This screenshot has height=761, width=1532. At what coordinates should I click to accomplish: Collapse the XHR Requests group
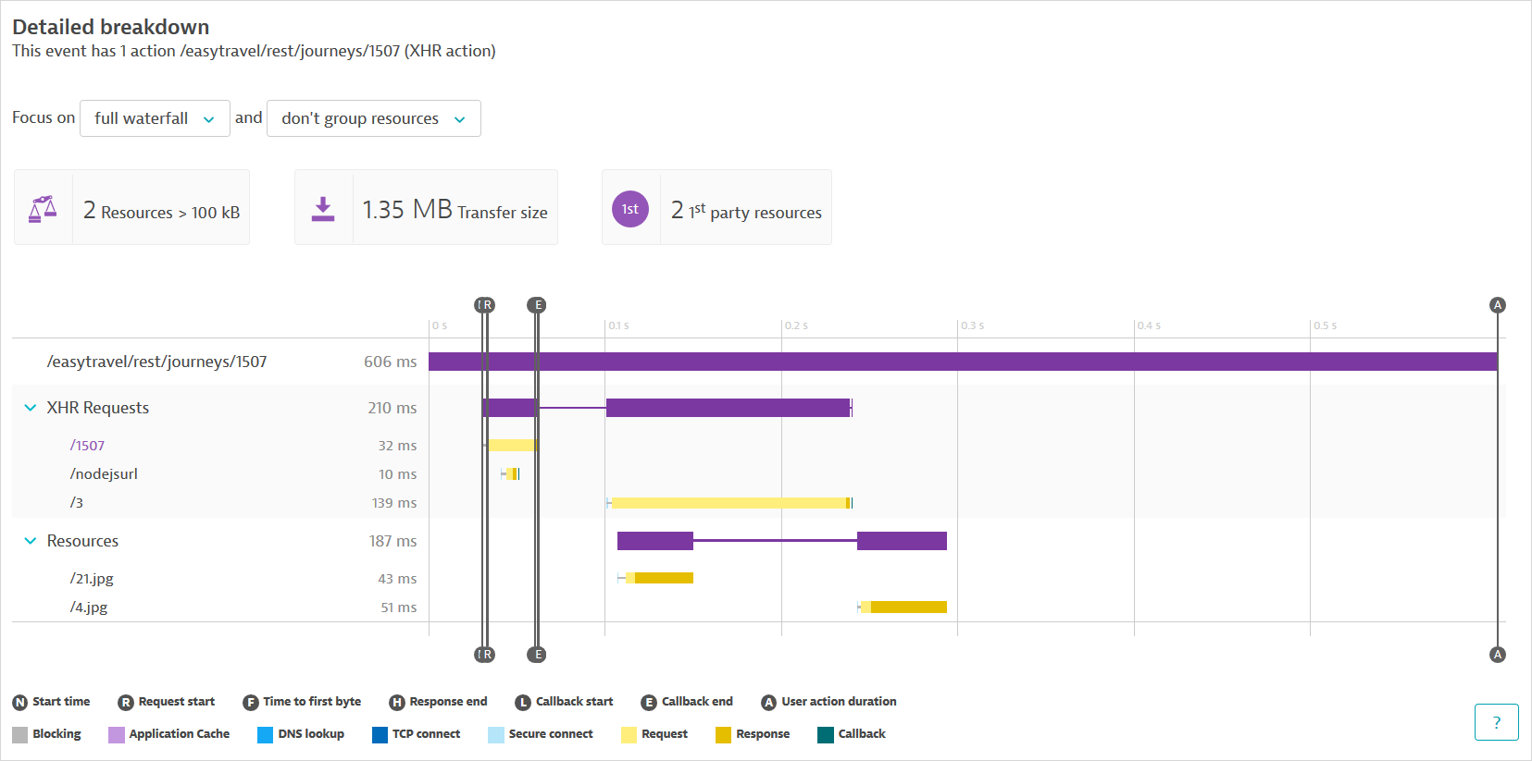tap(31, 408)
